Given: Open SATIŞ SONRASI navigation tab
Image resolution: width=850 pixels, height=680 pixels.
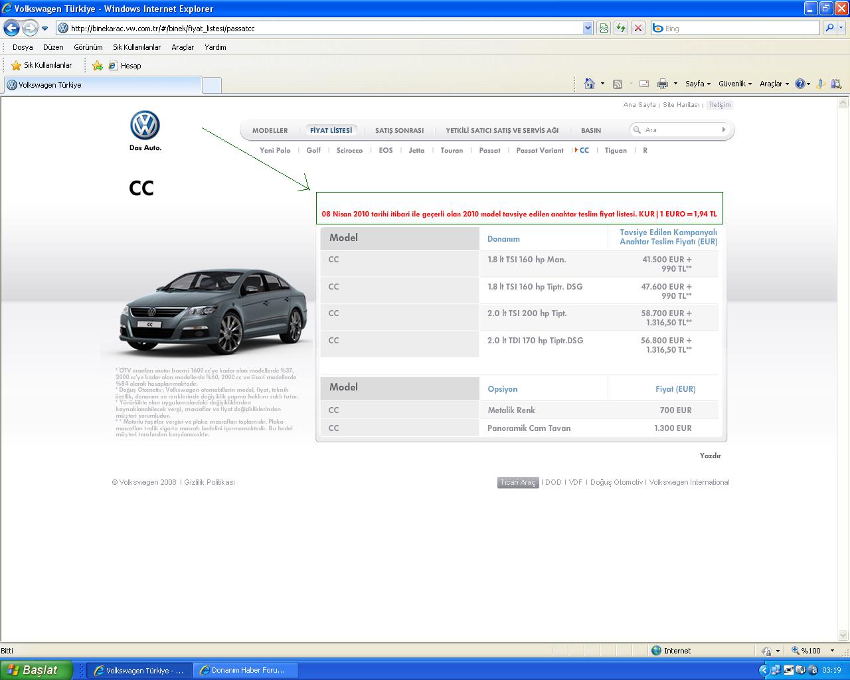Looking at the screenshot, I should pyautogui.click(x=399, y=130).
